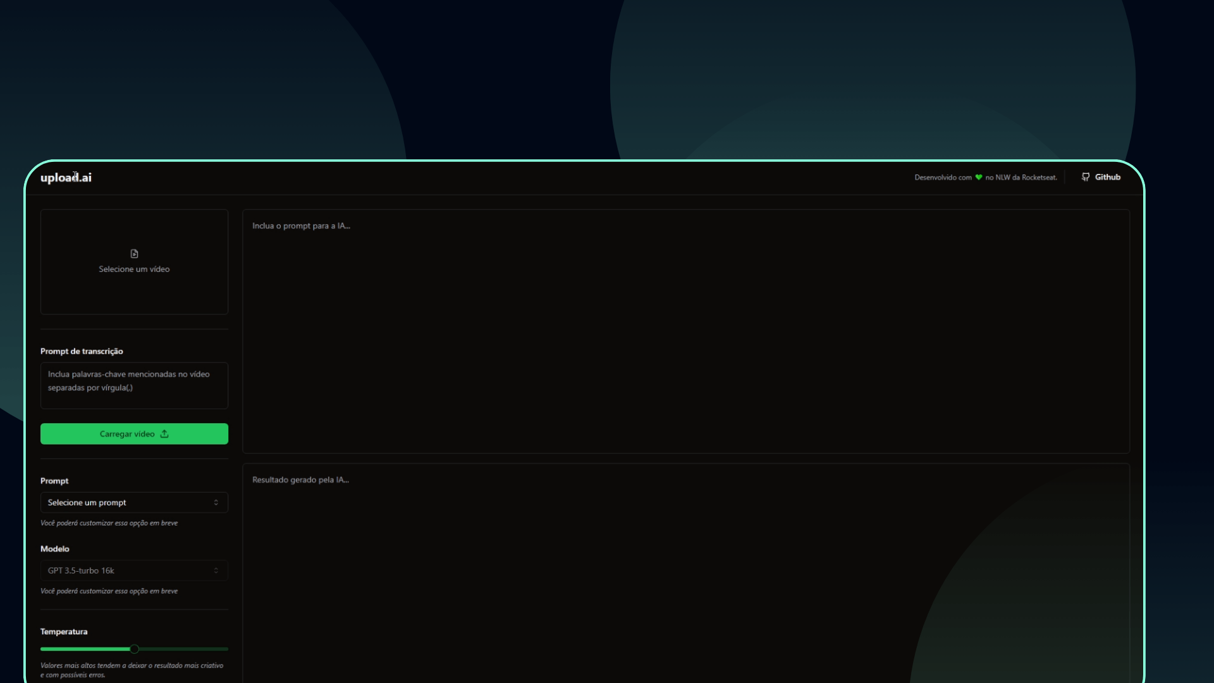Click 'Desenvolvido com' header text

(943, 178)
